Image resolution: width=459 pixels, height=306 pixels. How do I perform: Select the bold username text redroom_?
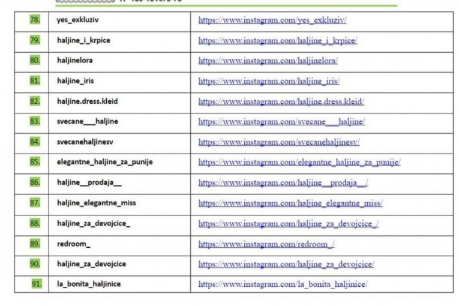click(73, 244)
